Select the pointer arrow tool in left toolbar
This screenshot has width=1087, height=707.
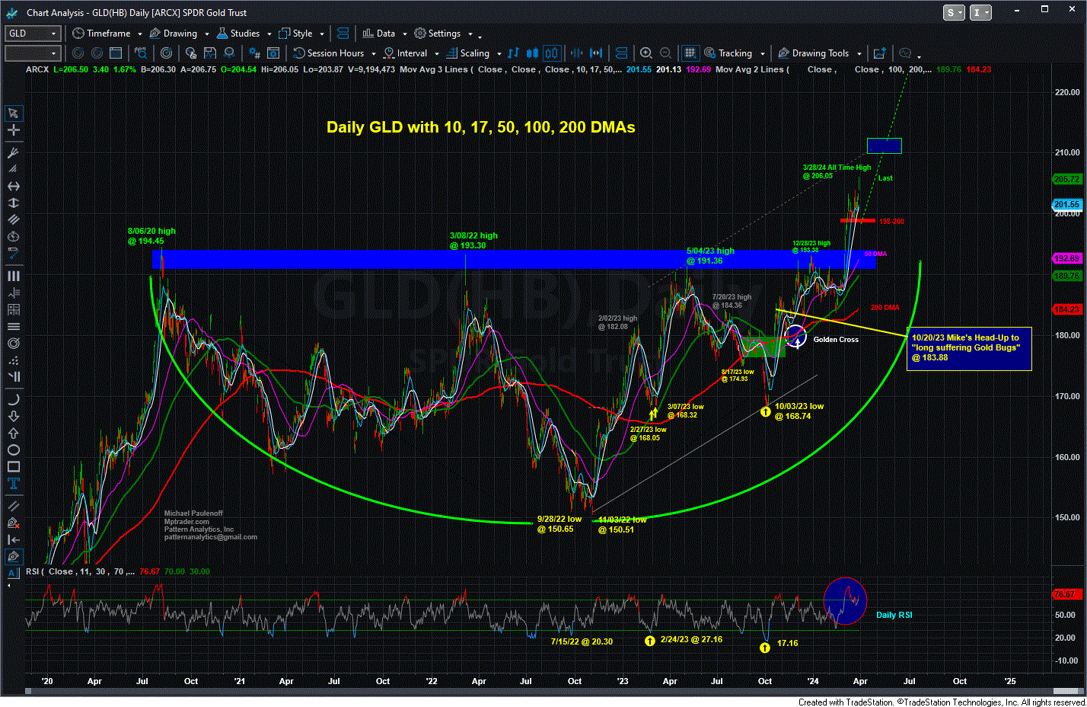[13, 114]
